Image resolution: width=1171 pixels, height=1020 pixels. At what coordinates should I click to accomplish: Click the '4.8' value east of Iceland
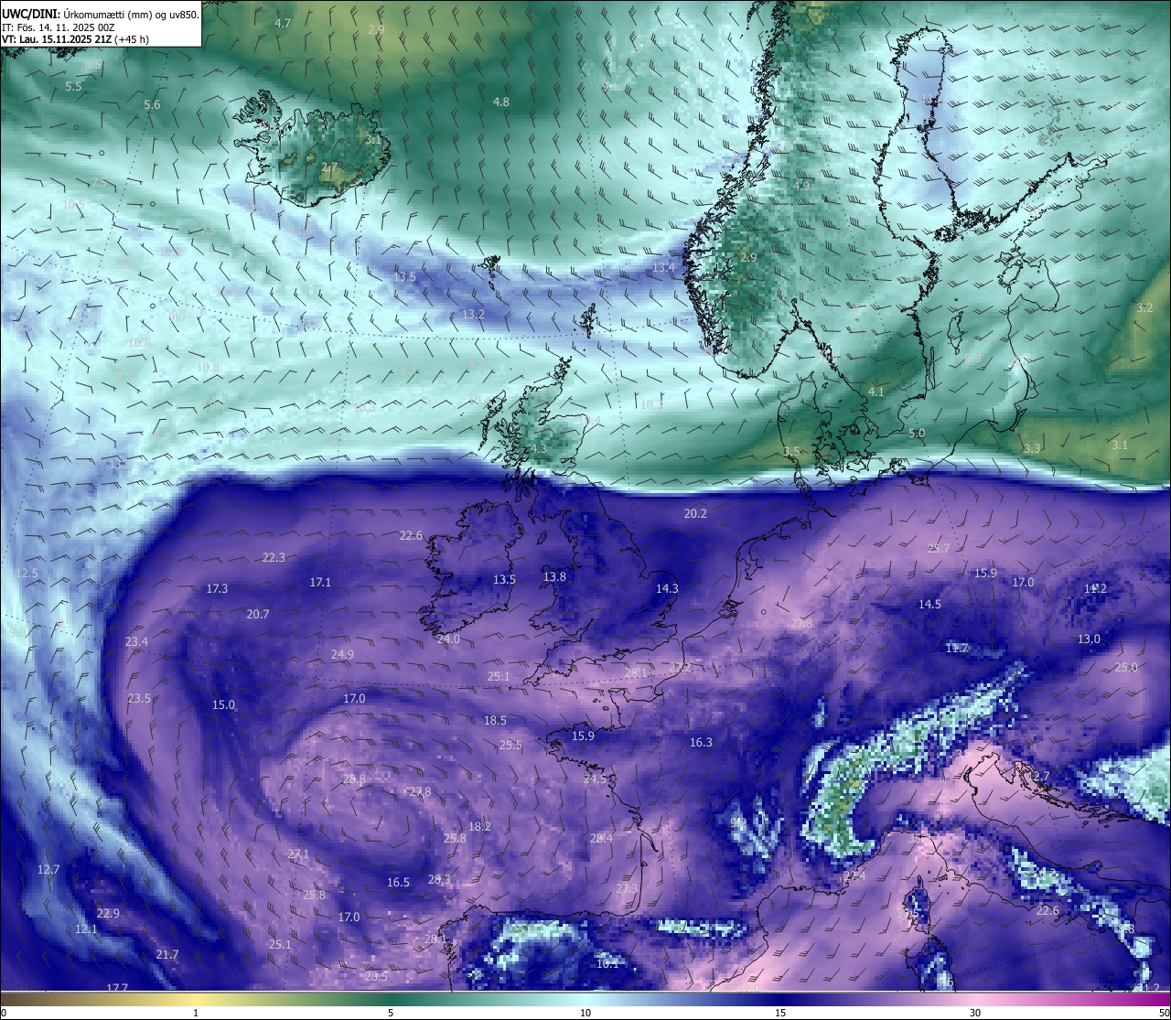501,102
